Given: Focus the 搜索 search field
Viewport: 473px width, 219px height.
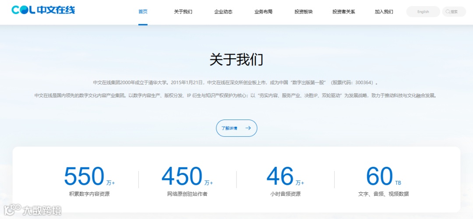Looking at the screenshot, I should (x=454, y=12).
